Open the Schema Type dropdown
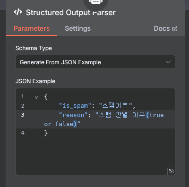189x187 pixels. pyautogui.click(x=95, y=62)
